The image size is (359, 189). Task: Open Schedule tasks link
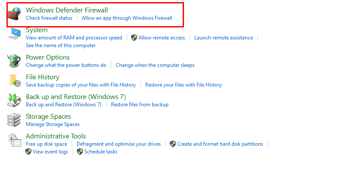click(x=101, y=152)
